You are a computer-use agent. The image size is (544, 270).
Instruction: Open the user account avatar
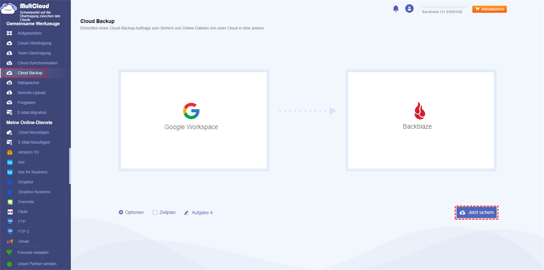(409, 9)
